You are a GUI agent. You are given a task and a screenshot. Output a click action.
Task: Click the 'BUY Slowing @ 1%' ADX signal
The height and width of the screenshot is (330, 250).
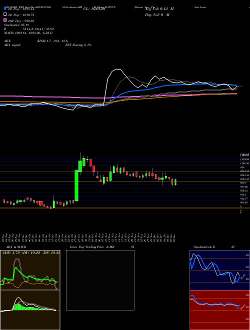click(78, 45)
